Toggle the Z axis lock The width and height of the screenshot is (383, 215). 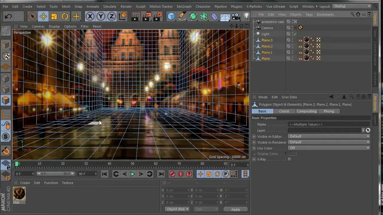(x=112, y=16)
